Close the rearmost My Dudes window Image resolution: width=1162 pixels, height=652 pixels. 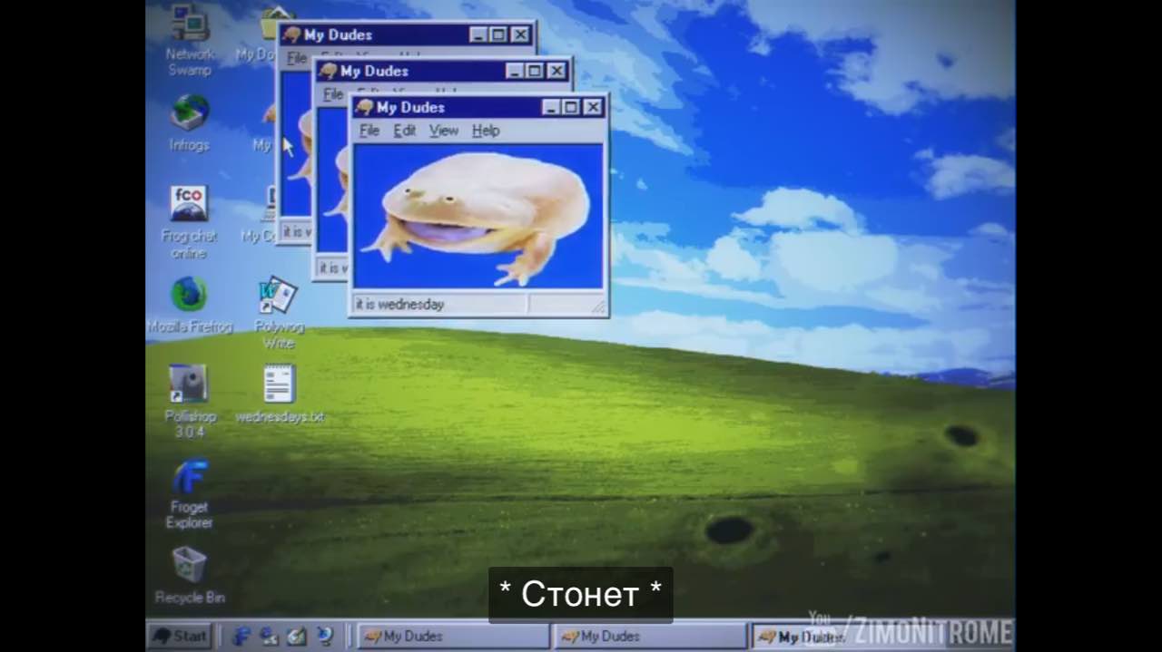(x=520, y=34)
